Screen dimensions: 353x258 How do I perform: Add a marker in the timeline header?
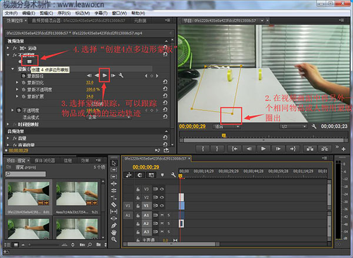(x=162, y=175)
